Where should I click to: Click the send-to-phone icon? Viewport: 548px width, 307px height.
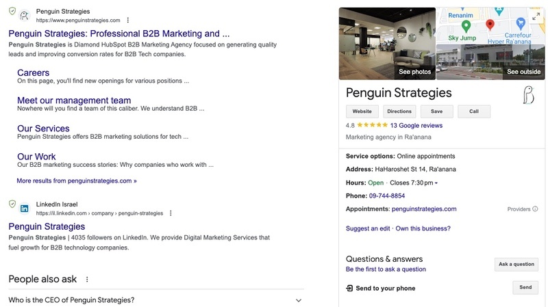click(349, 288)
